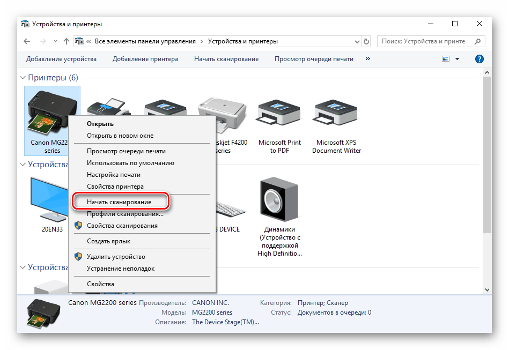Click the back navigation arrow
Image resolution: width=509 pixels, height=350 pixels.
click(x=27, y=41)
